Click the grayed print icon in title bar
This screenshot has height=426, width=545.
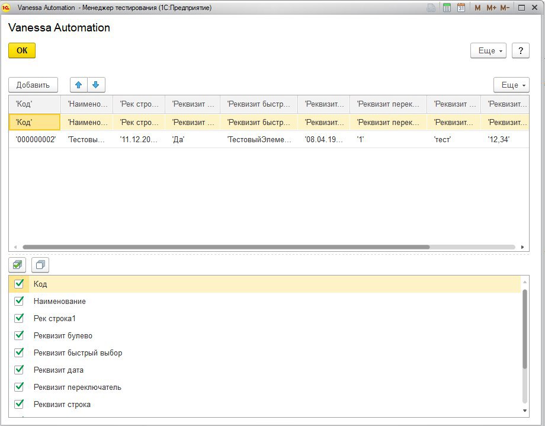pyautogui.click(x=431, y=8)
